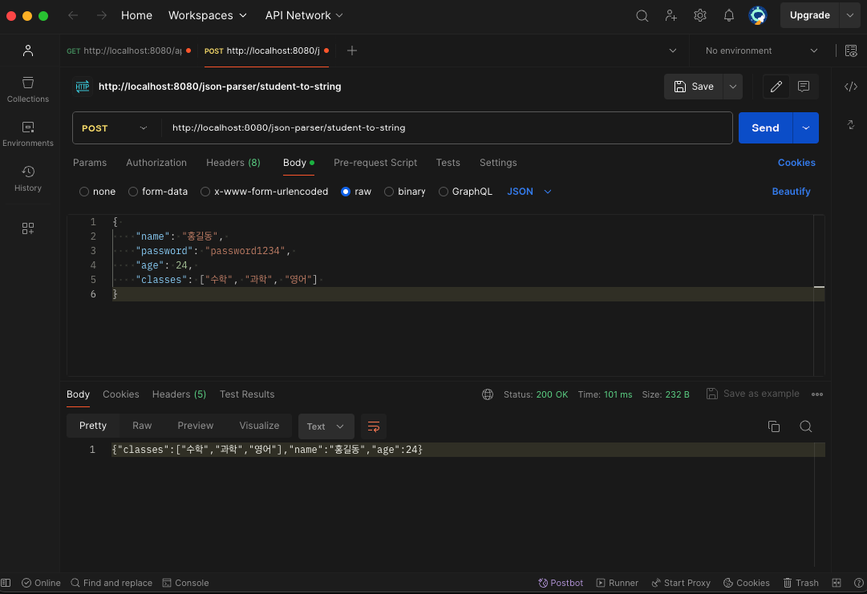Open the API Network dropdown
The width and height of the screenshot is (867, 594).
pos(304,15)
